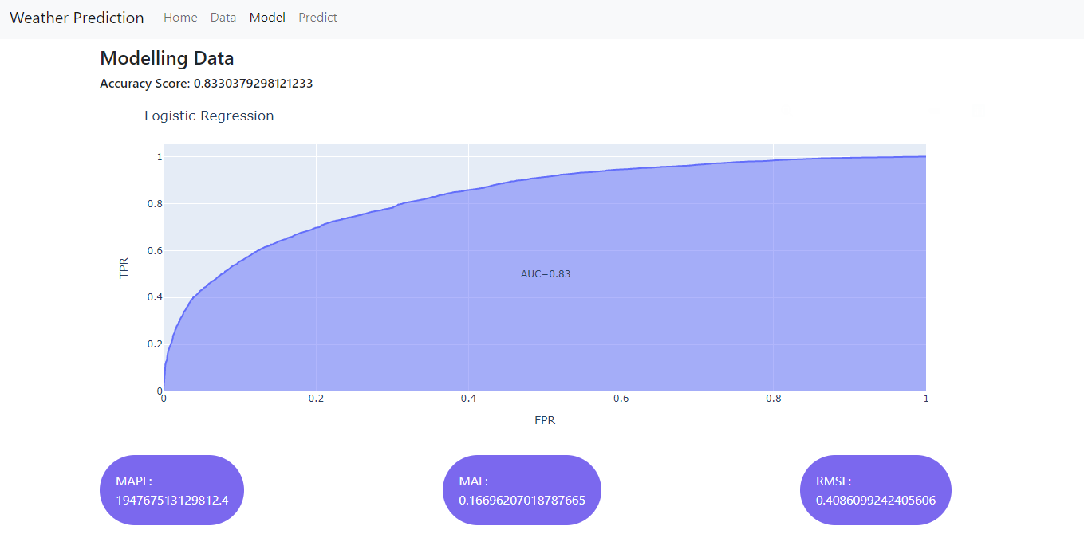
Task: Open the Plotly logo link in the modebar
Action: click(980, 111)
